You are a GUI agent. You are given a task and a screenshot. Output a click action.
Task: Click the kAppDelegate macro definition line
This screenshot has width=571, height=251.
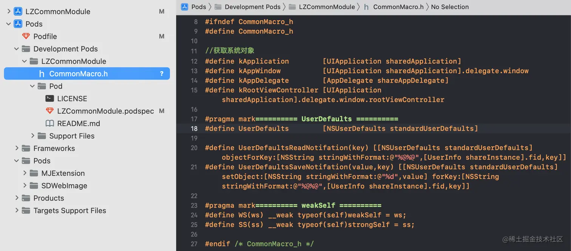click(x=327, y=80)
